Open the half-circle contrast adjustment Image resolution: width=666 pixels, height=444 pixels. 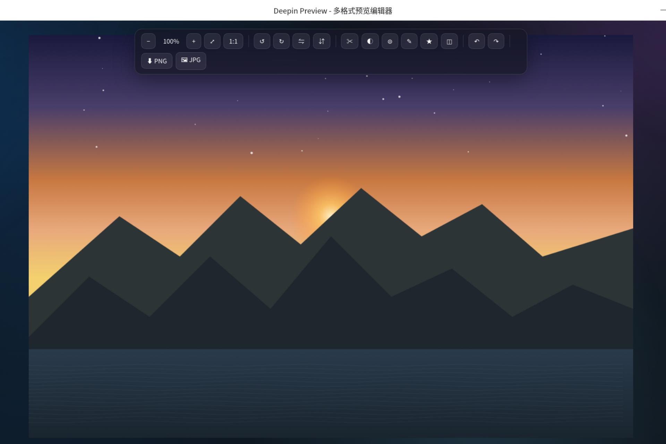(x=370, y=41)
